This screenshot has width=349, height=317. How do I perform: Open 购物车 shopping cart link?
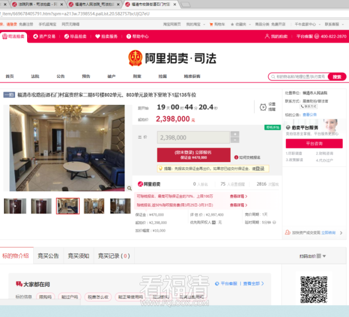point(217,25)
